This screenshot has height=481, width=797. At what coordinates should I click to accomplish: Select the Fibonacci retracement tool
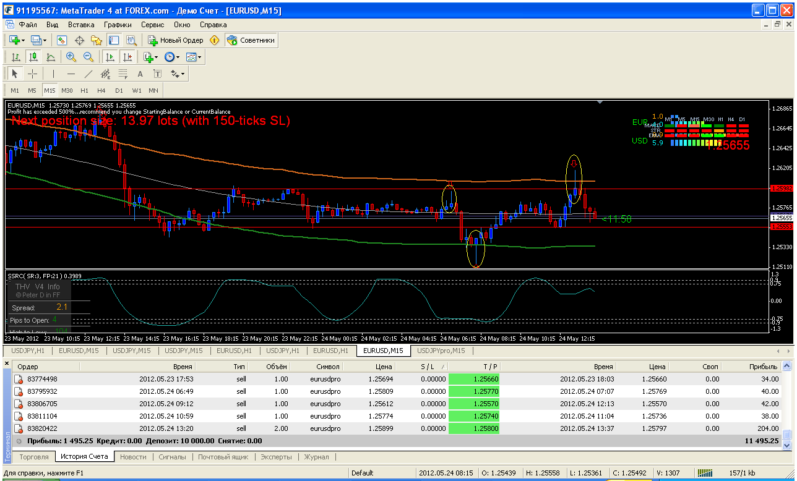[x=123, y=74]
